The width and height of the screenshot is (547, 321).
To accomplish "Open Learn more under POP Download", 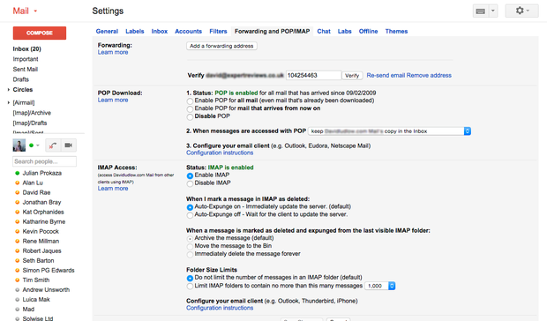I will pos(113,100).
